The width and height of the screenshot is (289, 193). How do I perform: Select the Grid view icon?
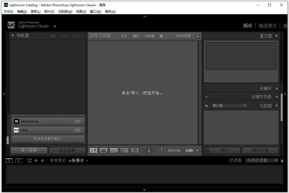click(93, 150)
